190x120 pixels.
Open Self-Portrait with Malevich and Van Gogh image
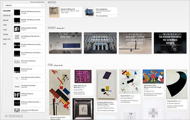point(153,76)
